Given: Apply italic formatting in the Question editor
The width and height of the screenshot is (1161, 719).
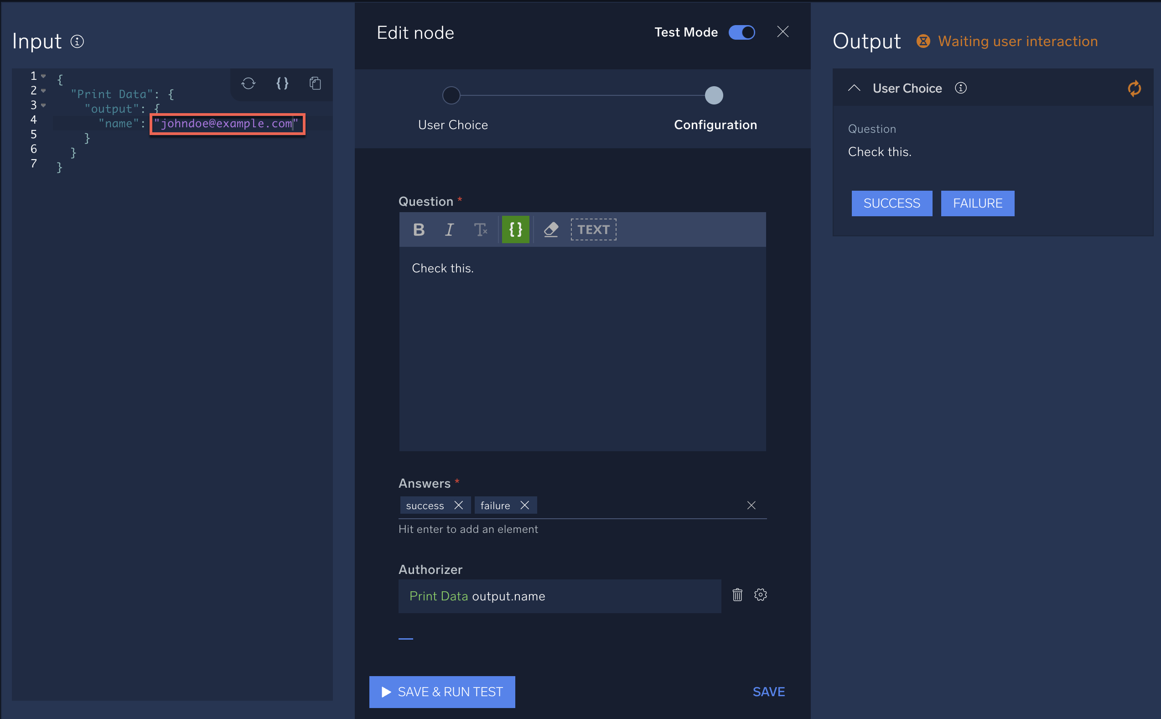Looking at the screenshot, I should pos(449,229).
